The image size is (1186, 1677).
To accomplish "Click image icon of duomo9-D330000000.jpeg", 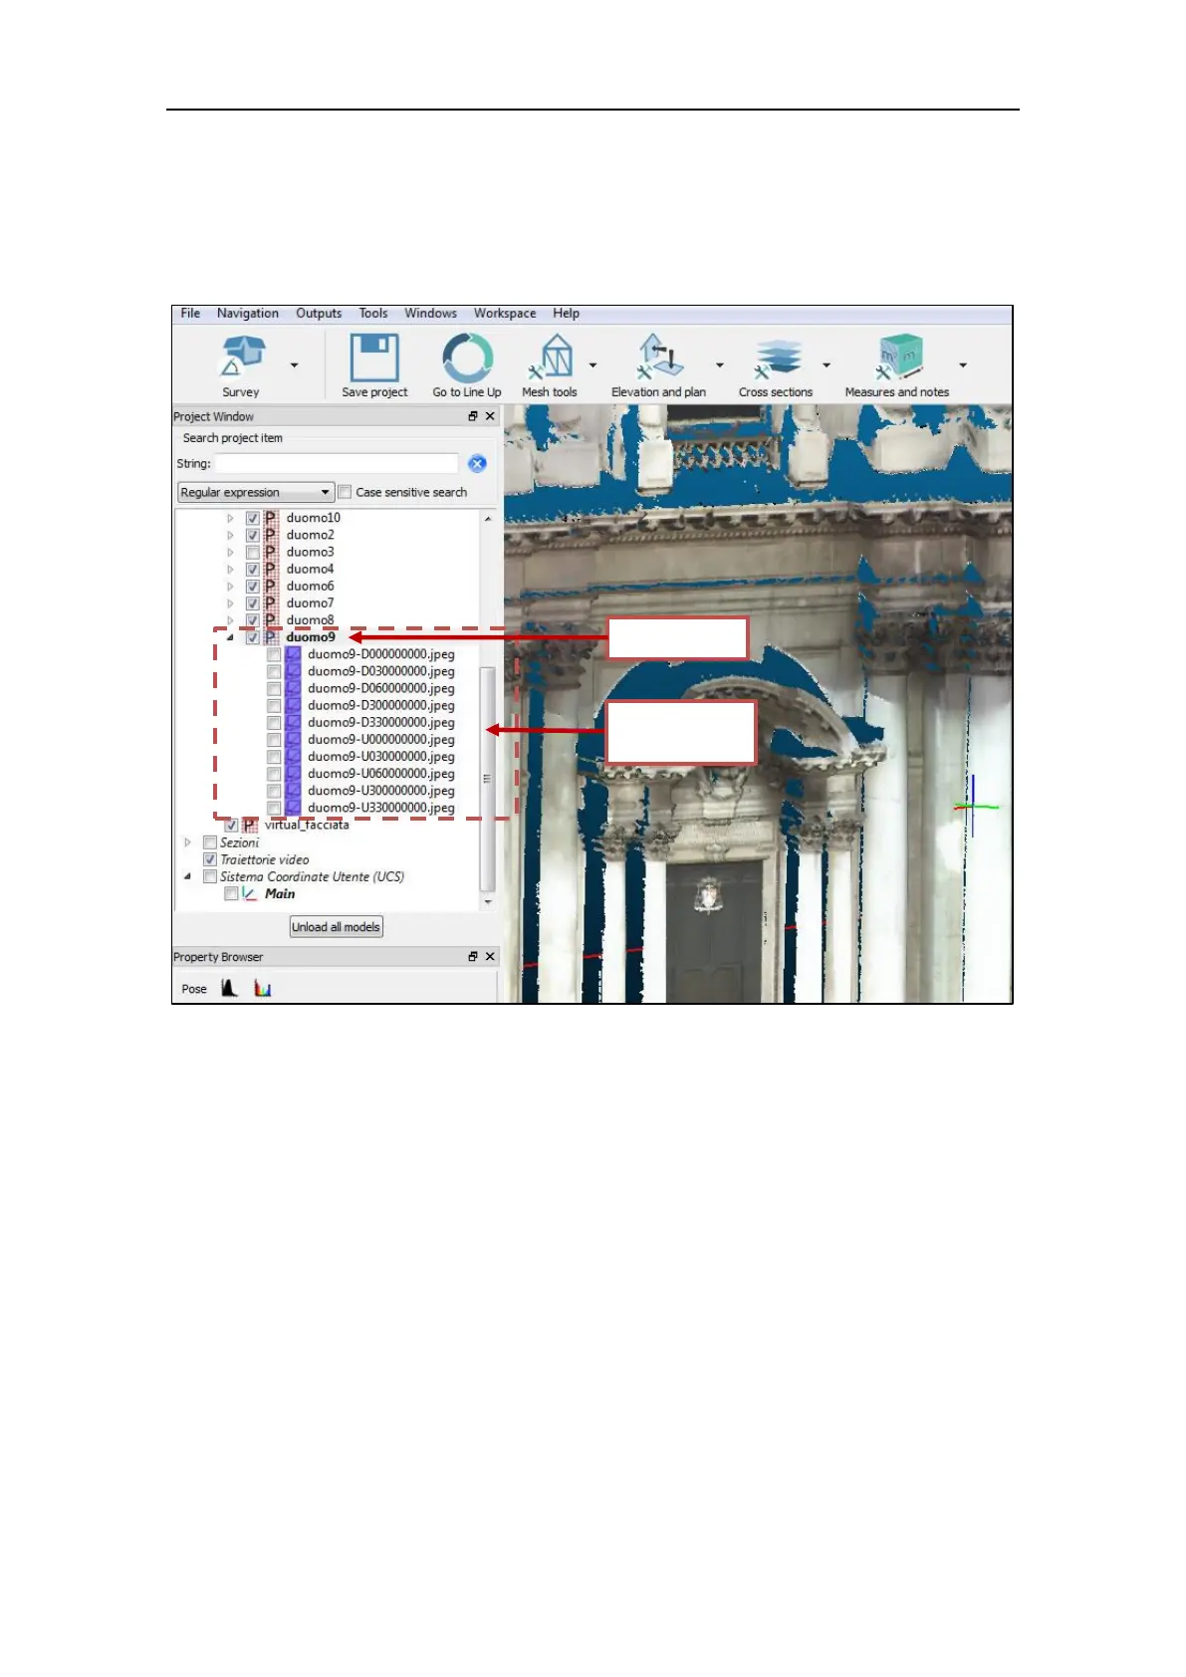I will click(x=293, y=722).
